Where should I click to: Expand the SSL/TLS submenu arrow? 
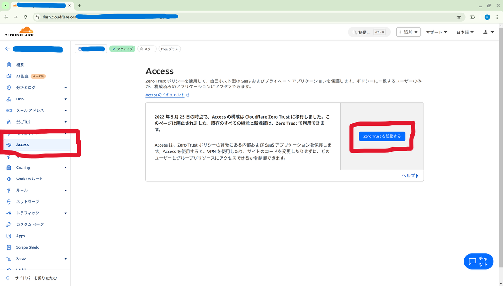(x=65, y=122)
